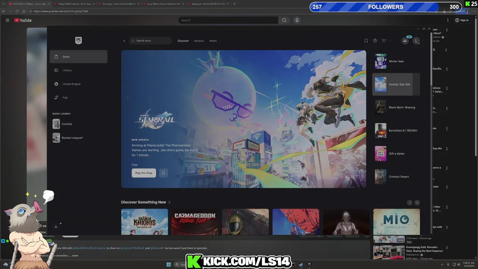The image size is (478, 269).
Task: Click the Fab logo icon in sidebar
Action: pyautogui.click(x=56, y=98)
